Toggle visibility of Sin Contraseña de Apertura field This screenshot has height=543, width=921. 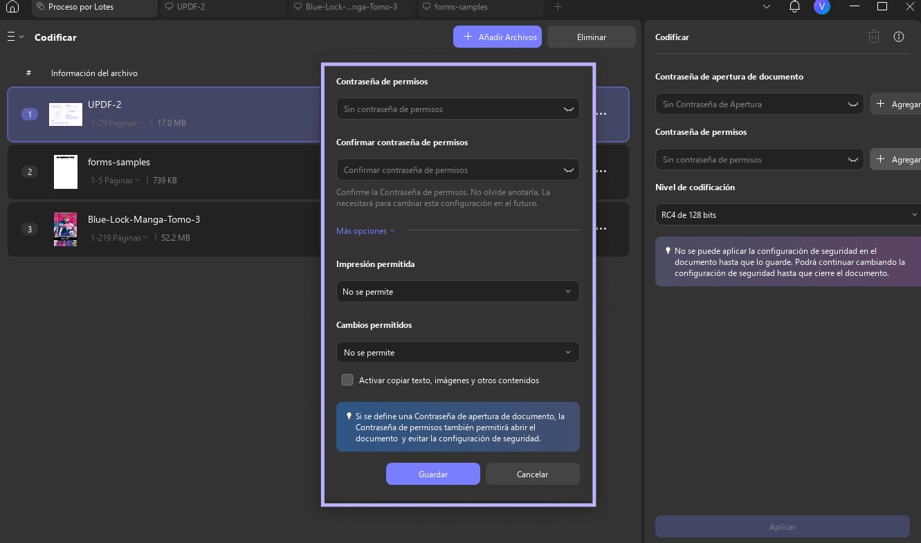[x=853, y=104]
